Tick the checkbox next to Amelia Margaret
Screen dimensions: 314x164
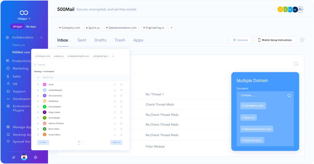coord(38,90)
